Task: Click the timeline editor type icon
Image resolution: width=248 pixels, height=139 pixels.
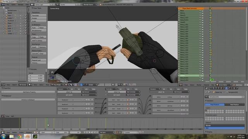Action: (x=3, y=132)
